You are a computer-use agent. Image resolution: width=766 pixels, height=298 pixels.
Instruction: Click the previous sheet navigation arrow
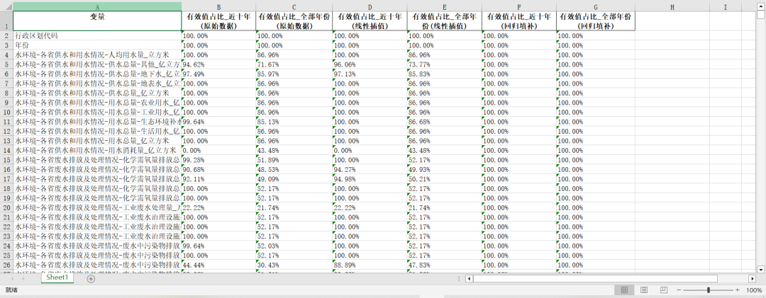pyautogui.click(x=11, y=278)
